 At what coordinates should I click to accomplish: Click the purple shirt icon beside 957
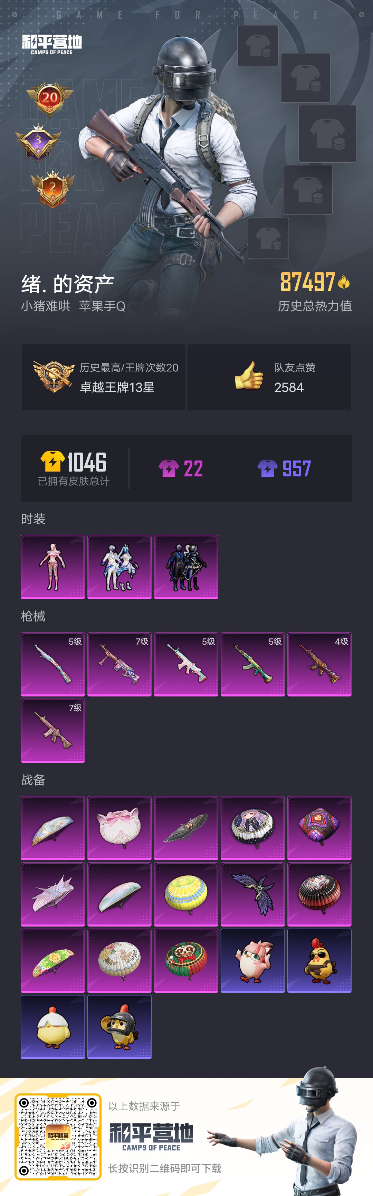[268, 468]
